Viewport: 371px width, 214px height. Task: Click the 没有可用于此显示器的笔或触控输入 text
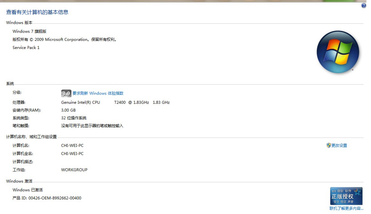(92, 126)
